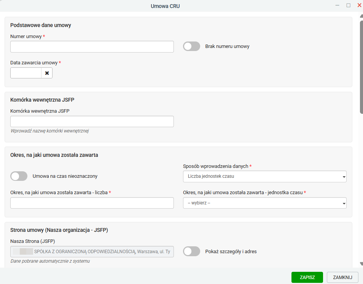Click the 'Podstawowe dane umowy' heading
Image resolution: width=363 pixels, height=284 pixels.
point(40,25)
